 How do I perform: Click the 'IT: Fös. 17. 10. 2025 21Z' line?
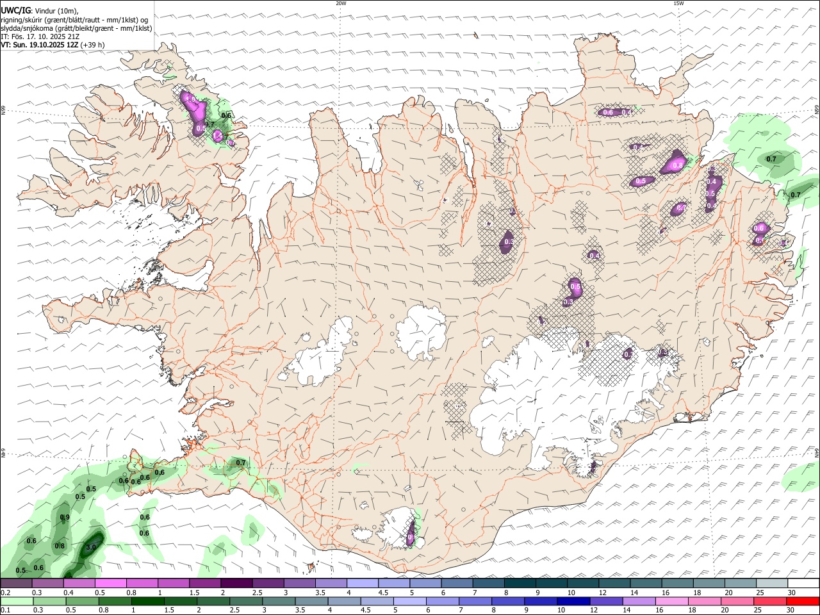point(40,37)
